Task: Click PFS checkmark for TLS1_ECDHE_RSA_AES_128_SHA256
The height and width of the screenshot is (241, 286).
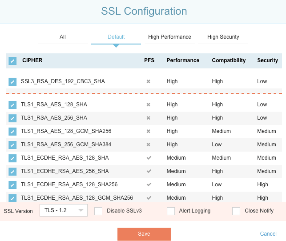Action: point(148,185)
